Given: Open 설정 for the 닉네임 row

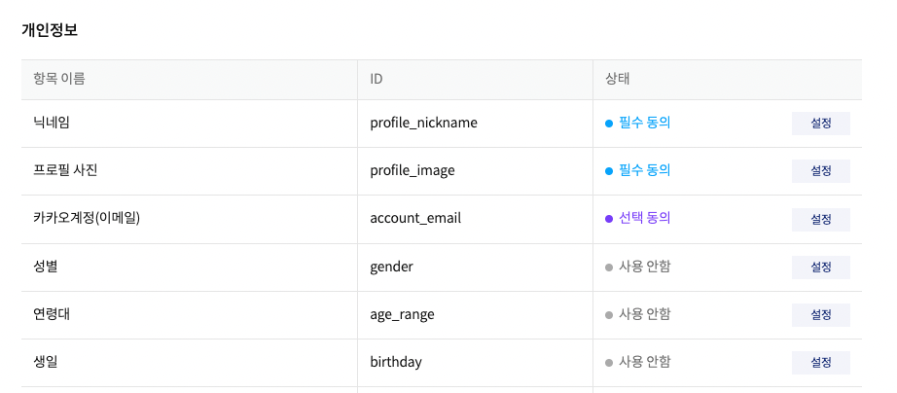Looking at the screenshot, I should pos(820,124).
